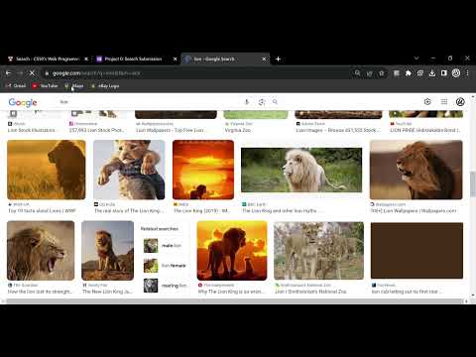476x357 pixels.
Task: Click the vertical page scrollbar thumb
Action: 473,183
